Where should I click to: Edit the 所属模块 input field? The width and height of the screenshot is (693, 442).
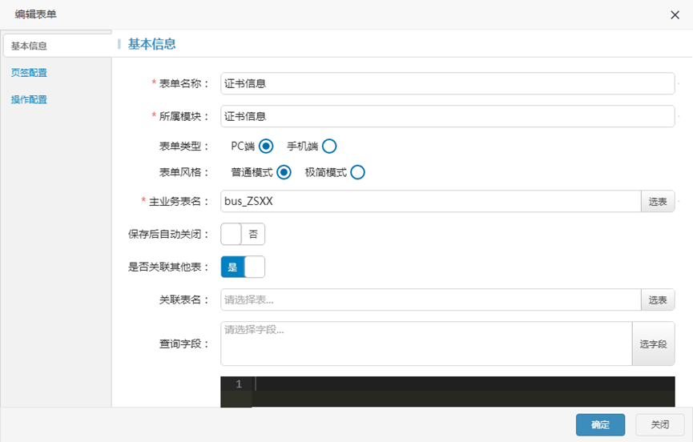pyautogui.click(x=447, y=116)
